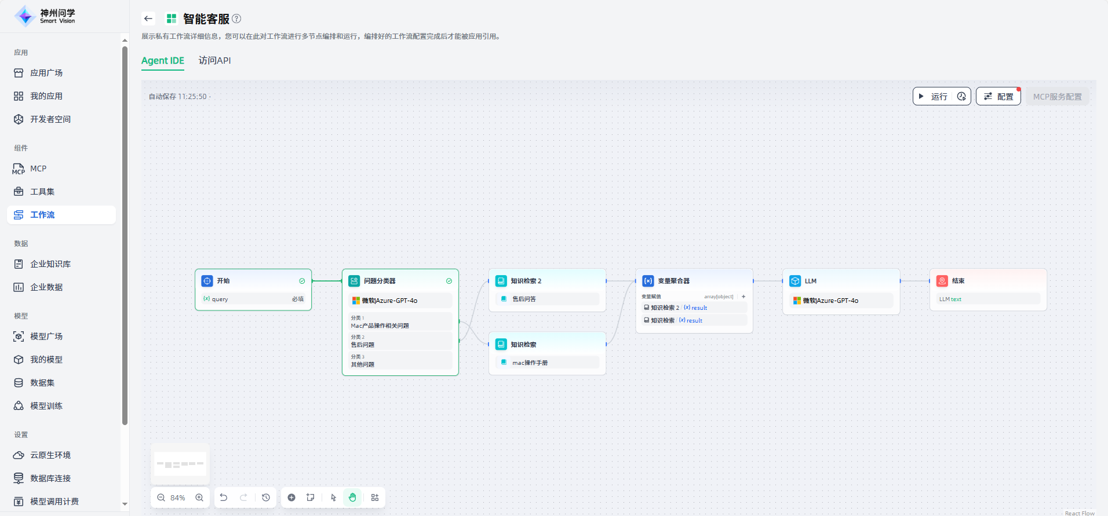Open the 微软/Azure-GPT-4o selector in LLM node
This screenshot has width=1108, height=516.
tap(841, 301)
